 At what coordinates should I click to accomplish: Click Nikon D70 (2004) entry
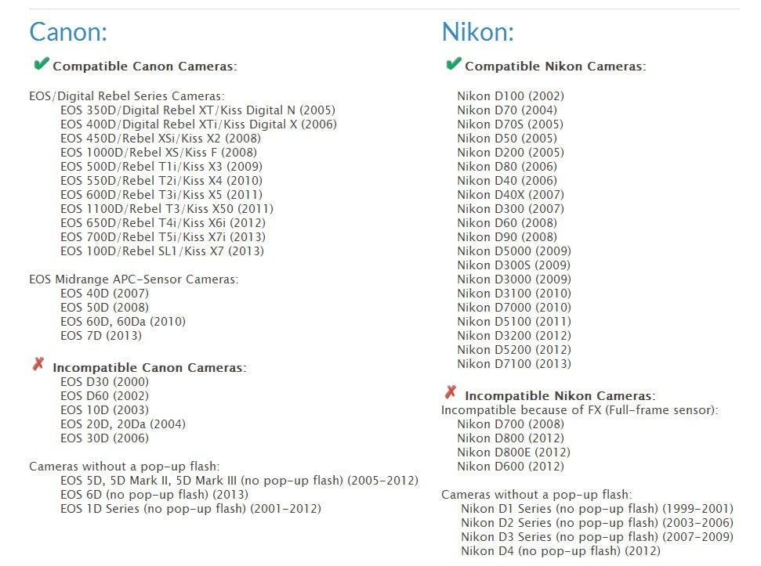(x=507, y=110)
